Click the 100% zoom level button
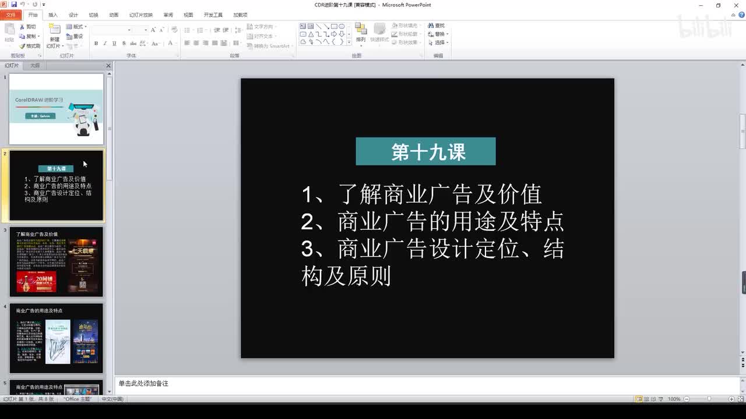 pos(674,399)
